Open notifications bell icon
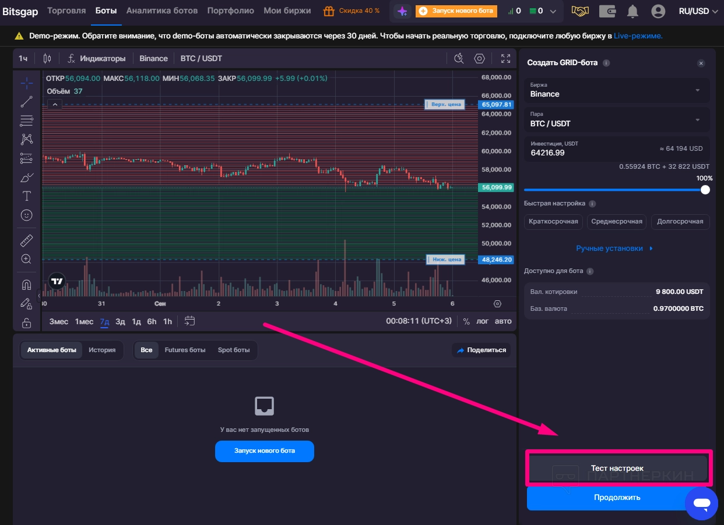724x525 pixels. [x=632, y=11]
